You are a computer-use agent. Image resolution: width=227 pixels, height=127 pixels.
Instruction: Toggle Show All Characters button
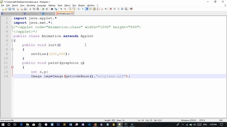coord(83,9)
